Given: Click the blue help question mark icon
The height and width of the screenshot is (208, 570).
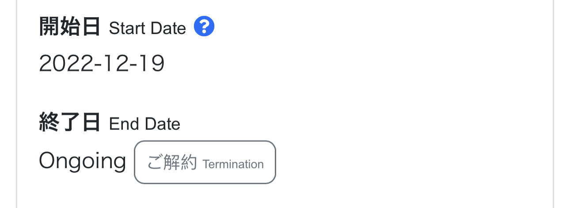Looking at the screenshot, I should point(204,27).
